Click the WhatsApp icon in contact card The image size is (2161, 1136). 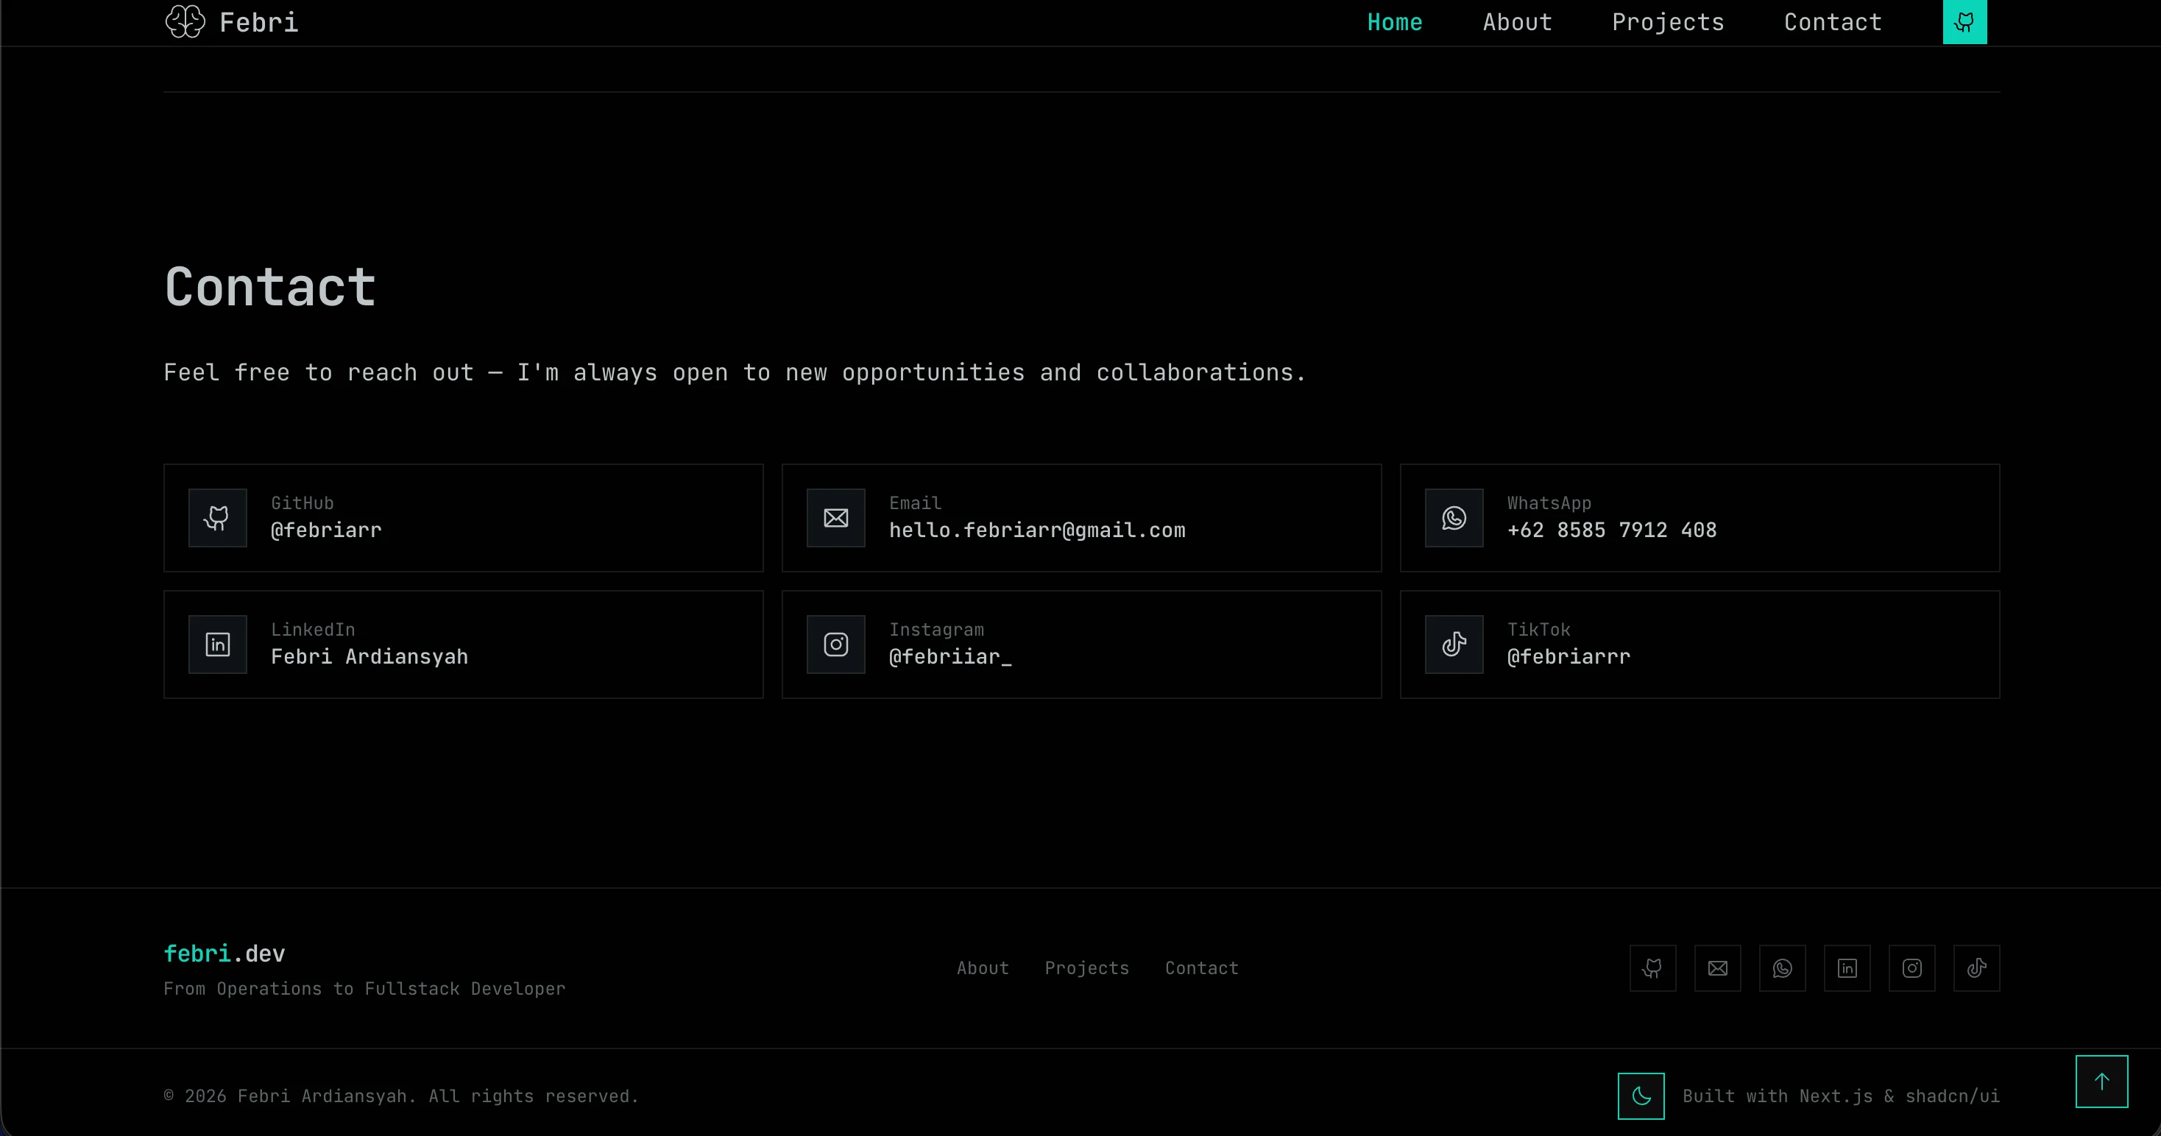pos(1454,518)
